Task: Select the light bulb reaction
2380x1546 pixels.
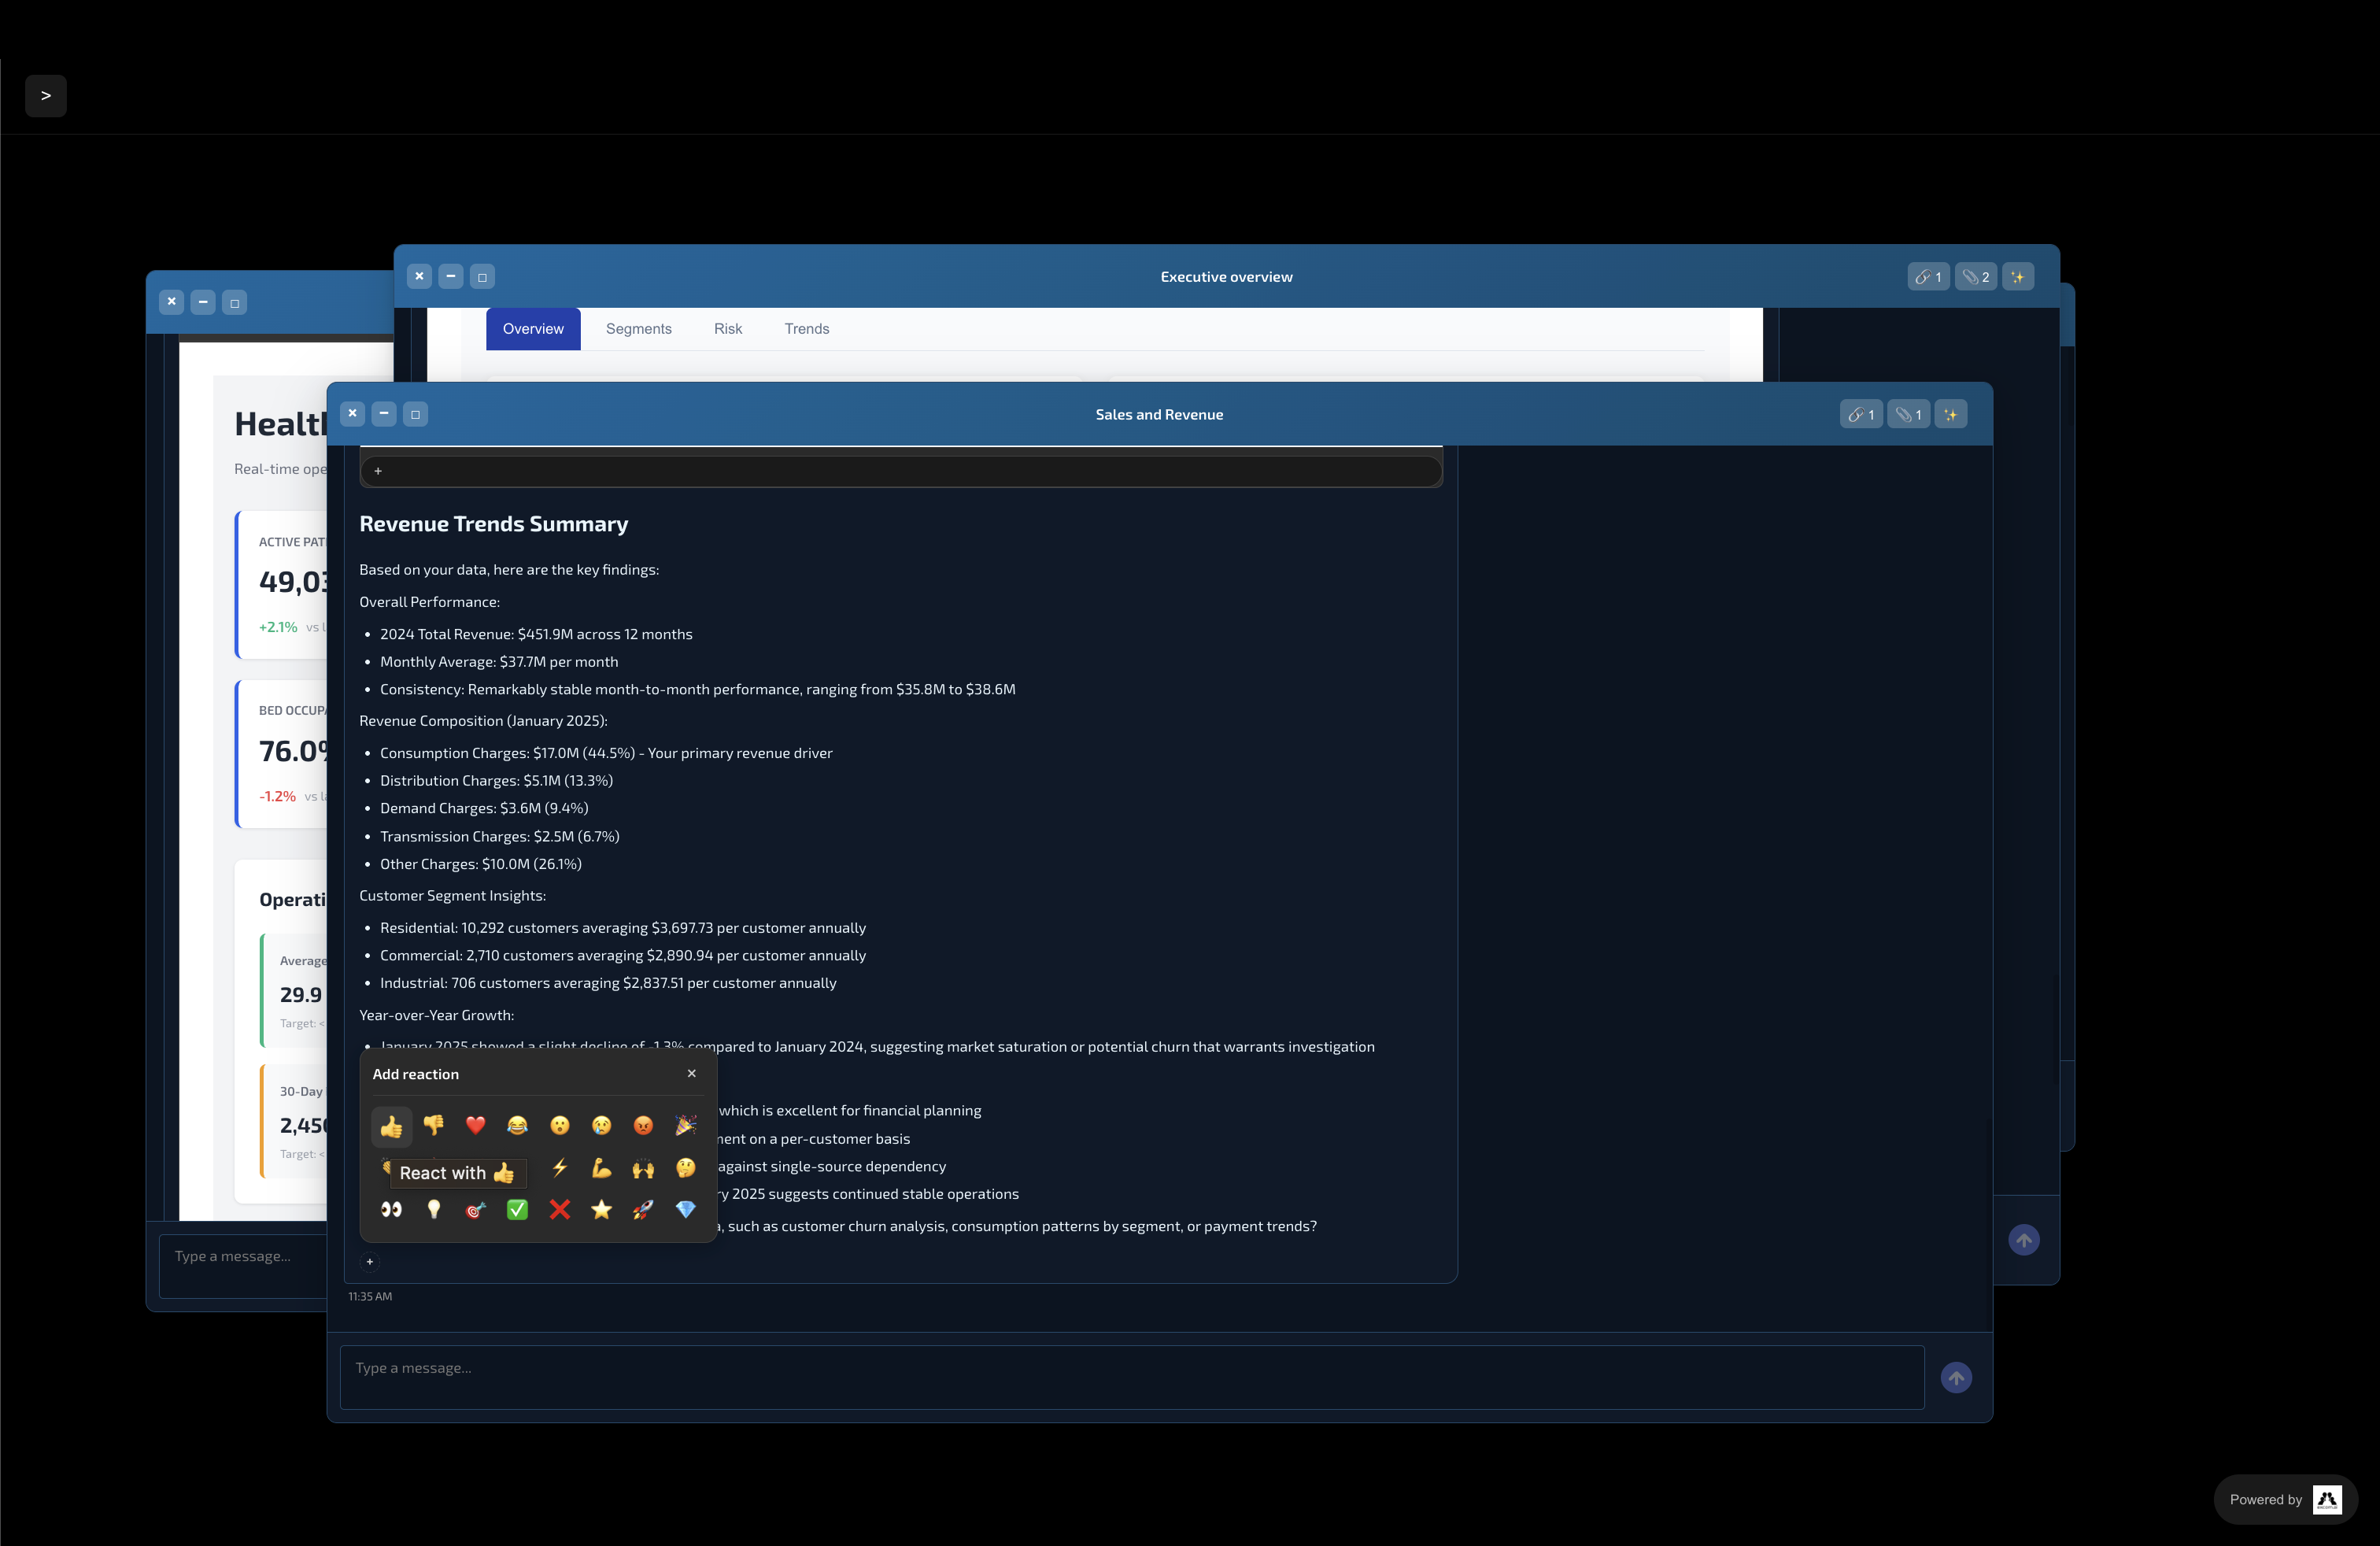Action: pos(434,1210)
